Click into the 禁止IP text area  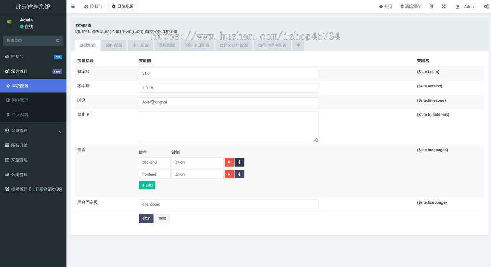pyautogui.click(x=228, y=127)
